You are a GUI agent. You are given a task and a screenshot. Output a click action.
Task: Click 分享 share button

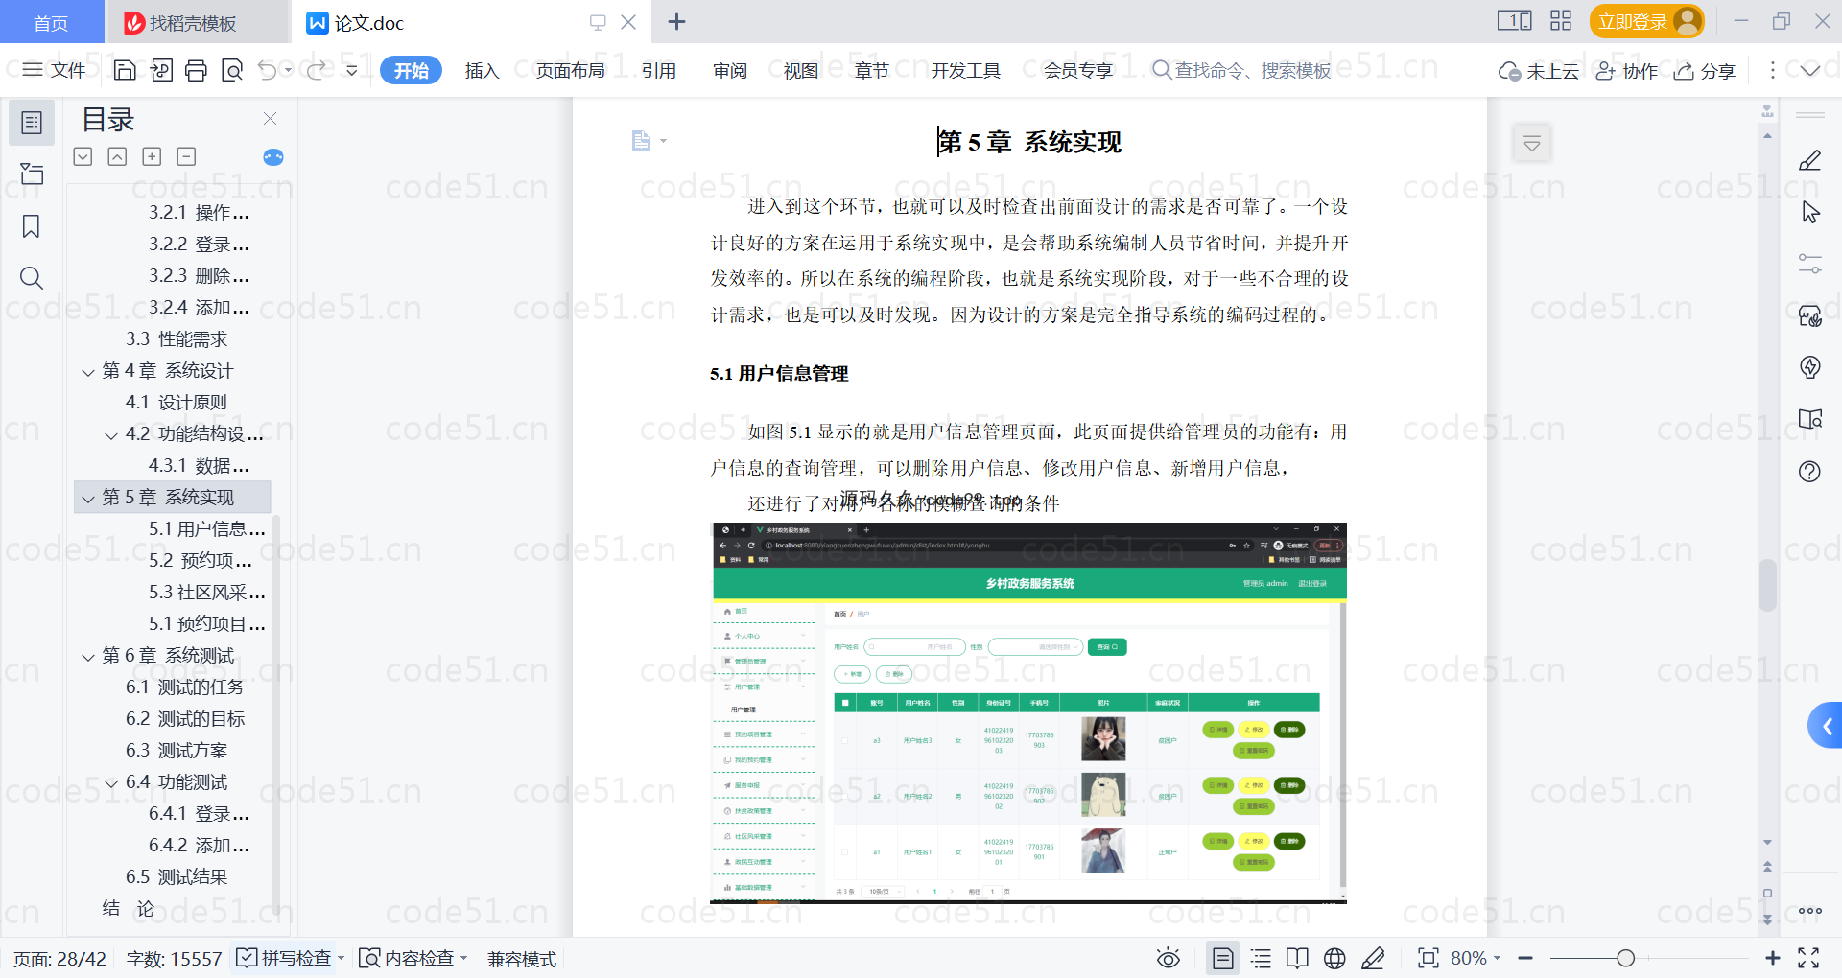point(1705,71)
